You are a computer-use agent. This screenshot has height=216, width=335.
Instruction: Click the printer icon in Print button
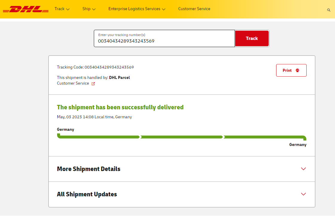[297, 70]
